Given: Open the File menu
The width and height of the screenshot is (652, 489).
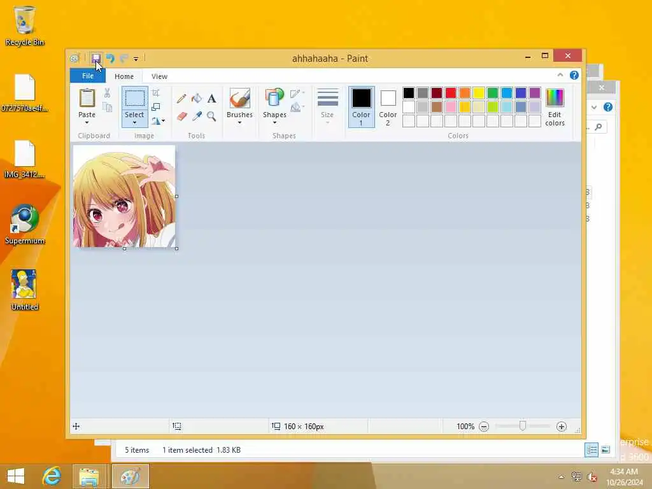Looking at the screenshot, I should pyautogui.click(x=88, y=76).
